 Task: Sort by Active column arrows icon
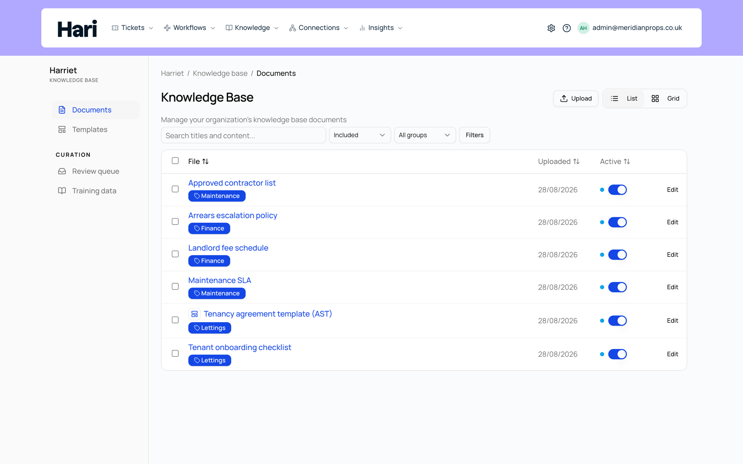coord(627,161)
